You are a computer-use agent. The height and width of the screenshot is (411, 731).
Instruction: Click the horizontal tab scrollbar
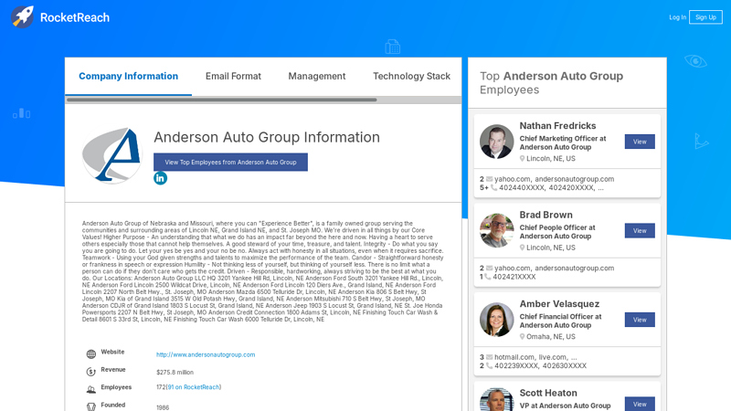point(221,100)
